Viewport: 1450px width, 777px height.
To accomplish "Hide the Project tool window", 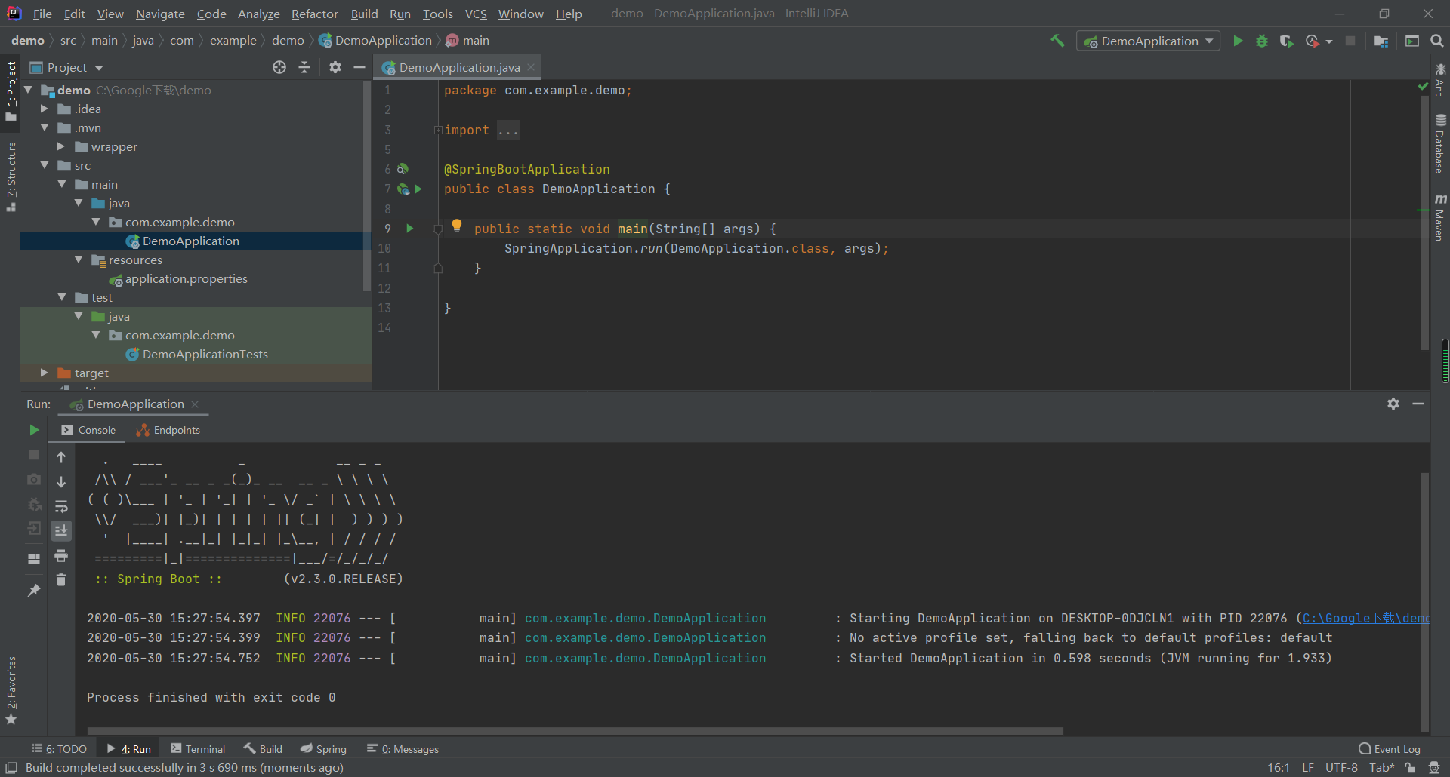I will (x=359, y=67).
